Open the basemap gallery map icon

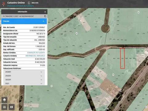(11, 107)
